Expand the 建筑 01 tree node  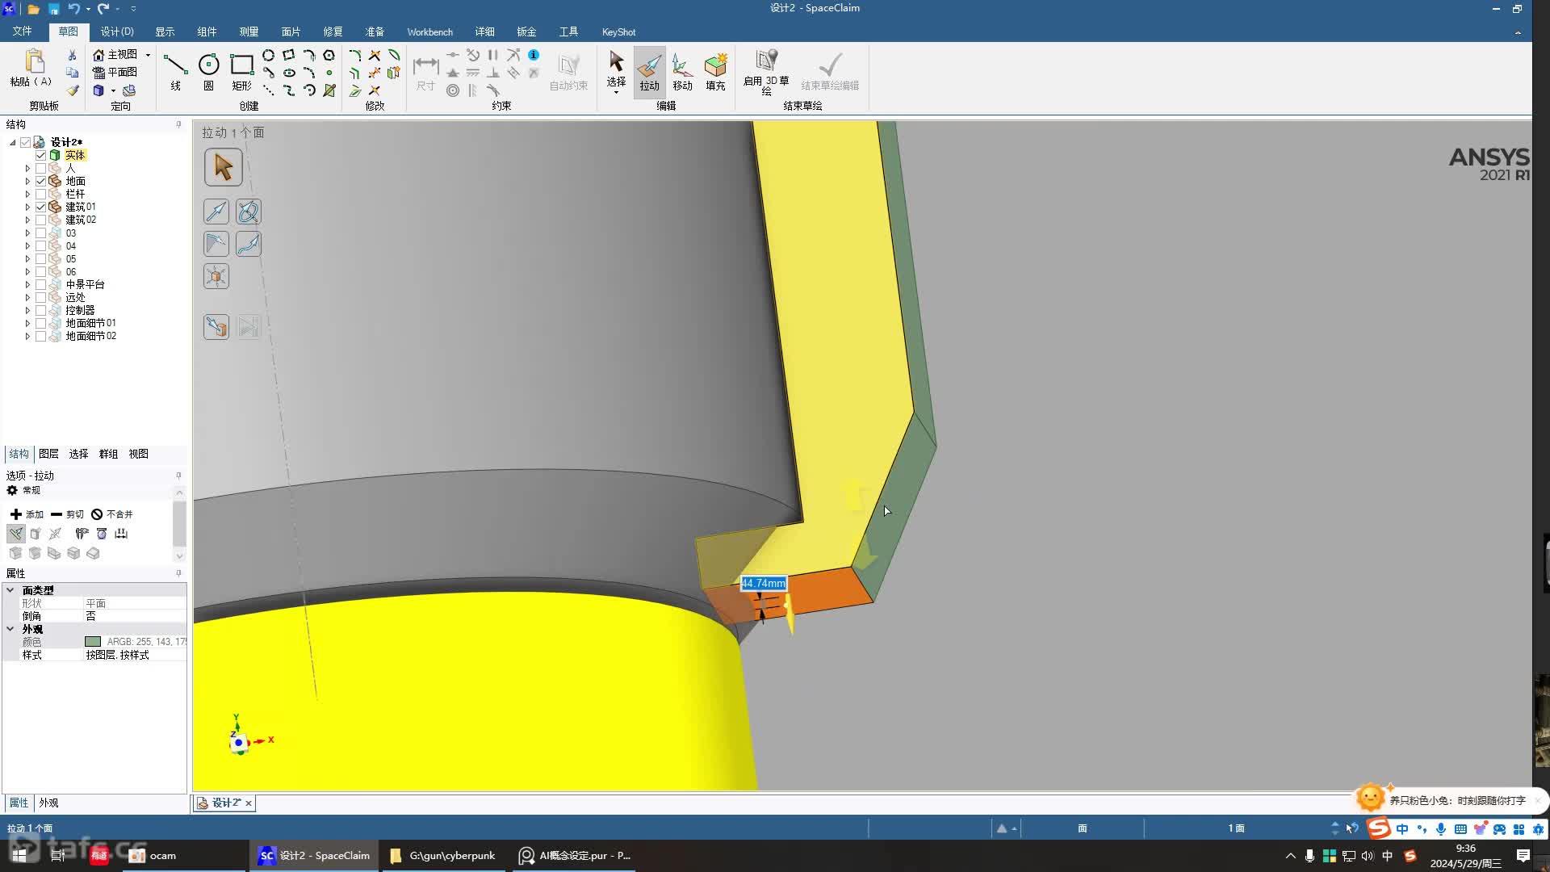[x=27, y=207]
